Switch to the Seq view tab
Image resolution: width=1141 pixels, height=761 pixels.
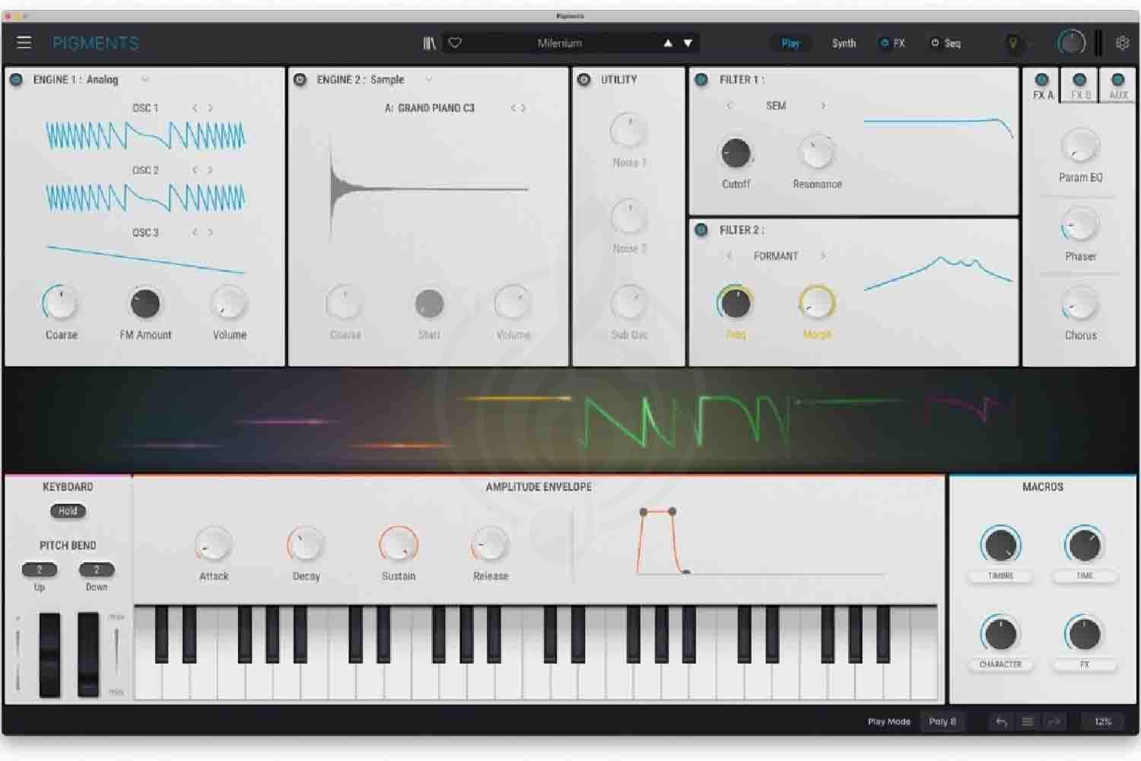946,43
